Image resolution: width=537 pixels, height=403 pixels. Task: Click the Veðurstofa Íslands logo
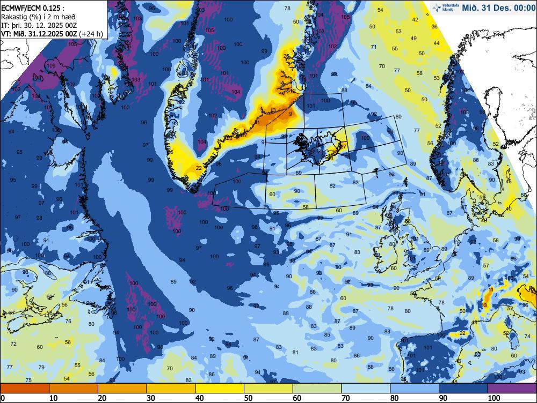click(445, 8)
